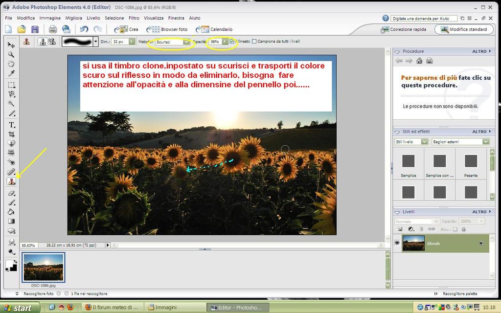Open the Migliora menu
This screenshot has height=313, width=501.
74,18
